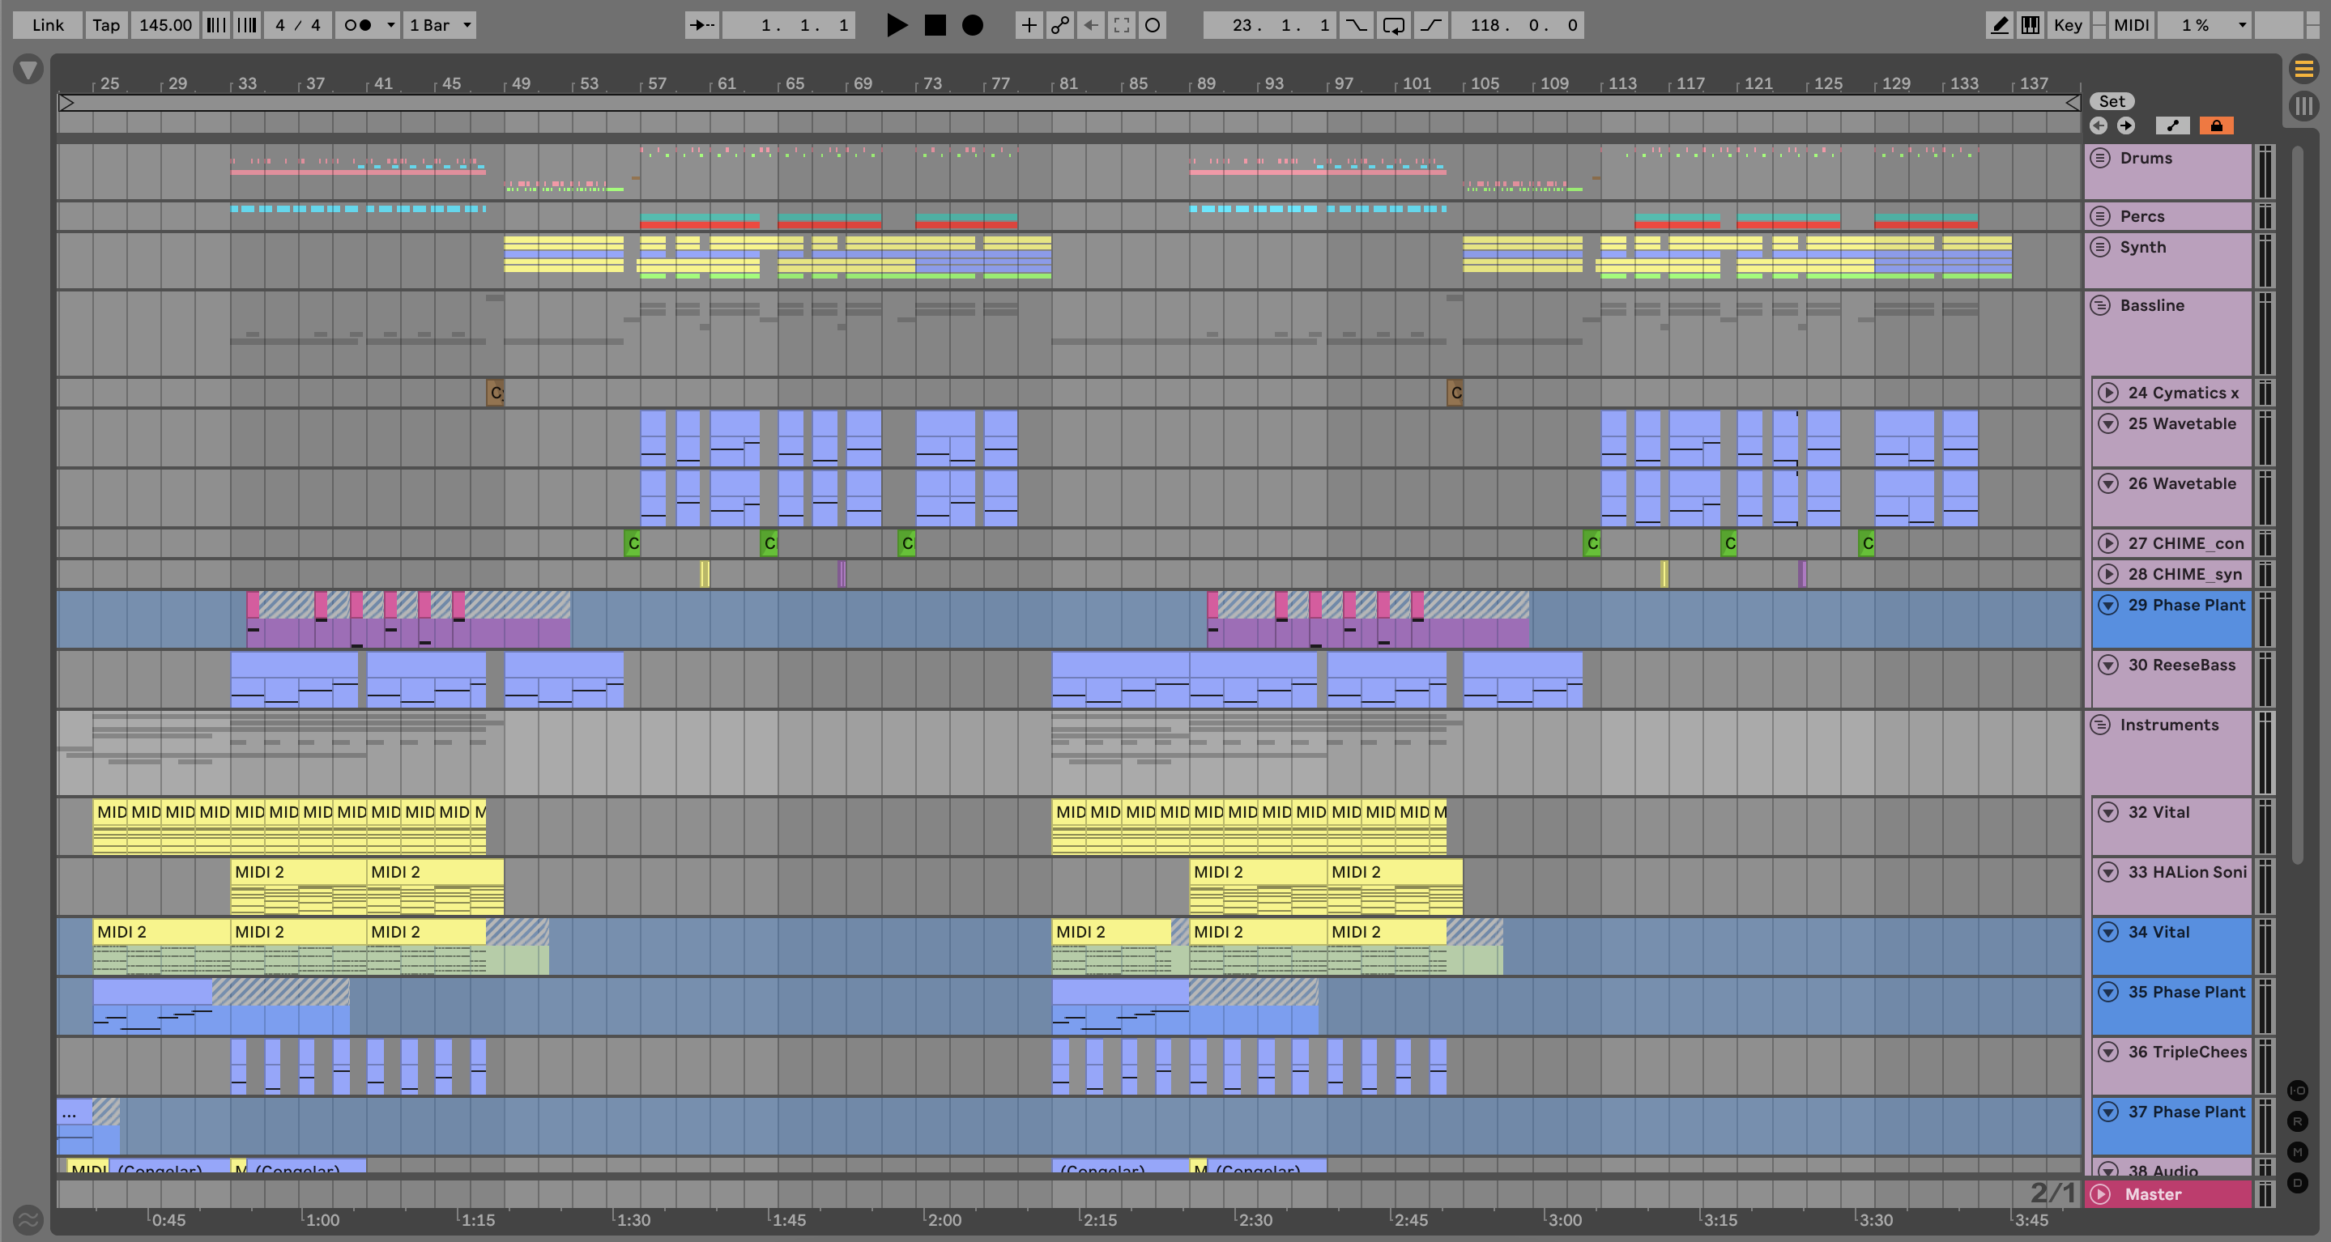Switch to Session view selector icon

tap(2303, 106)
